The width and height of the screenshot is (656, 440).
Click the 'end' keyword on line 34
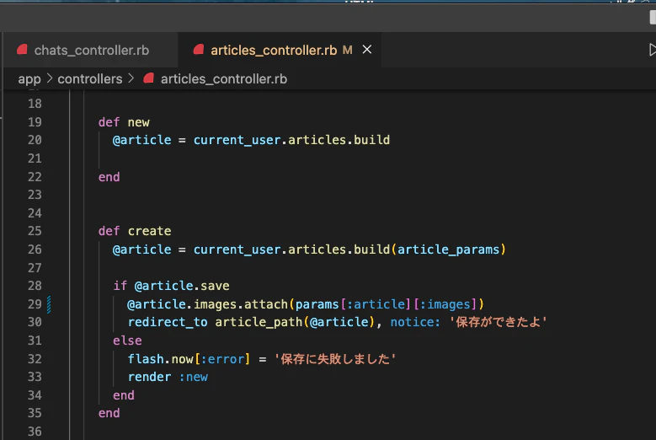[x=124, y=395]
